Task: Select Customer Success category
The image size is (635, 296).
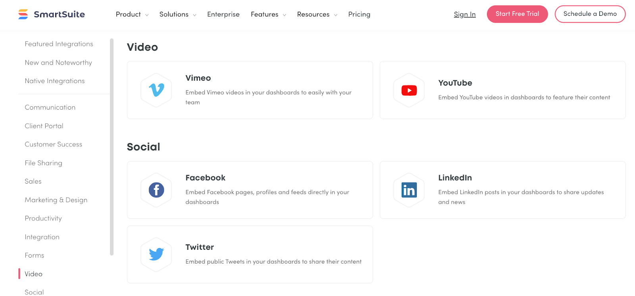Action: click(x=54, y=144)
